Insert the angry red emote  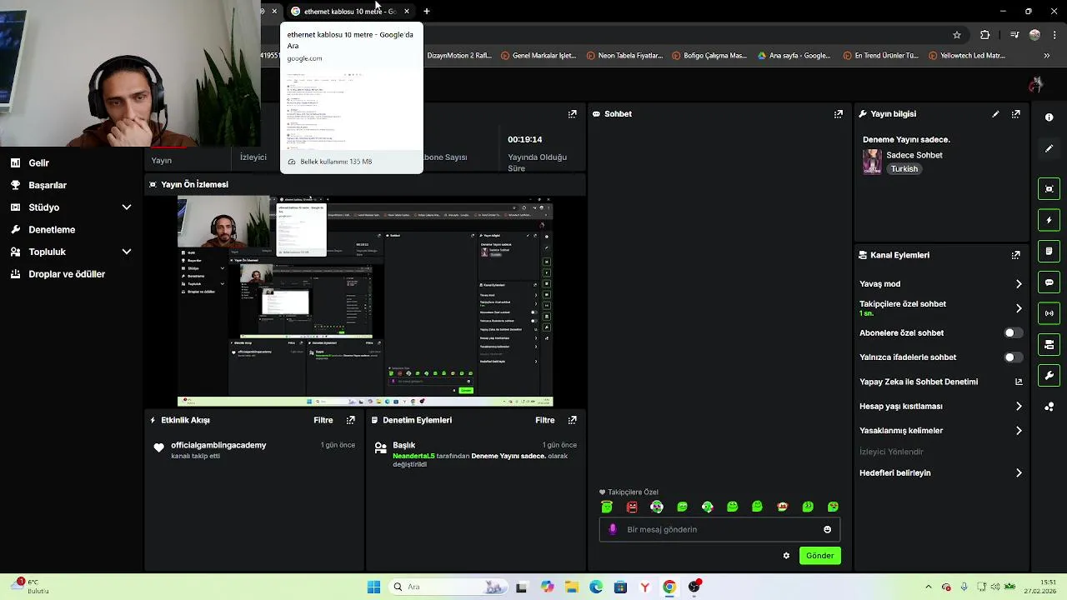click(x=632, y=507)
